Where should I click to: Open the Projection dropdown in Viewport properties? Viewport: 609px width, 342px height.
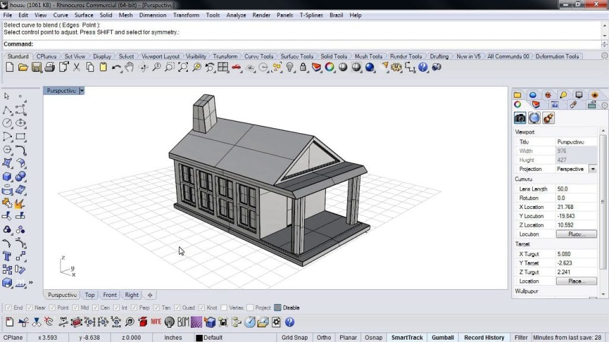click(592, 169)
